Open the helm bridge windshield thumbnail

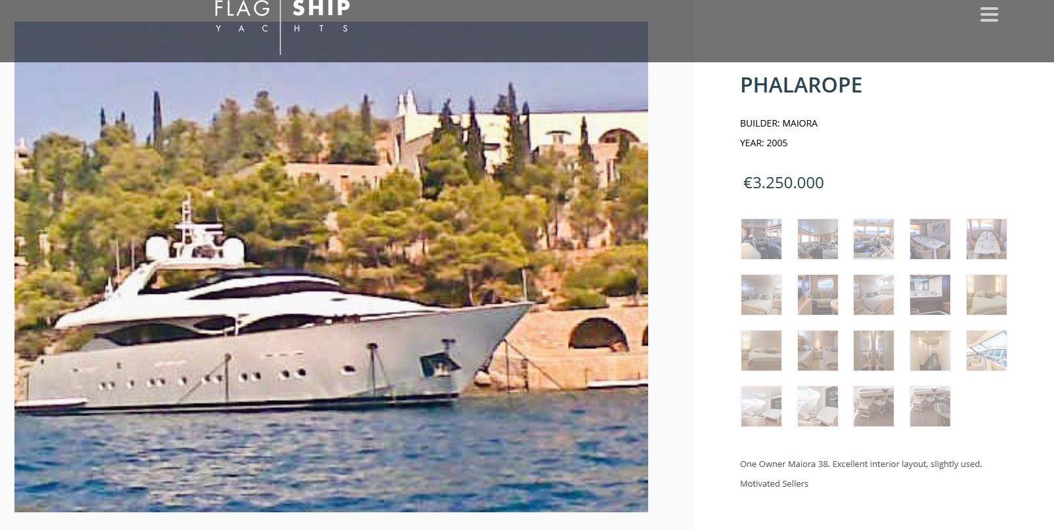pyautogui.click(x=986, y=351)
